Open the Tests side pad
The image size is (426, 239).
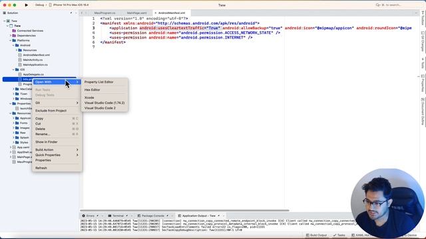pyautogui.click(x=423, y=63)
